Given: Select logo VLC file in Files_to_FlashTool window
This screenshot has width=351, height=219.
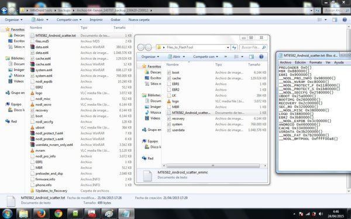Looking at the screenshot, I should [175, 101].
